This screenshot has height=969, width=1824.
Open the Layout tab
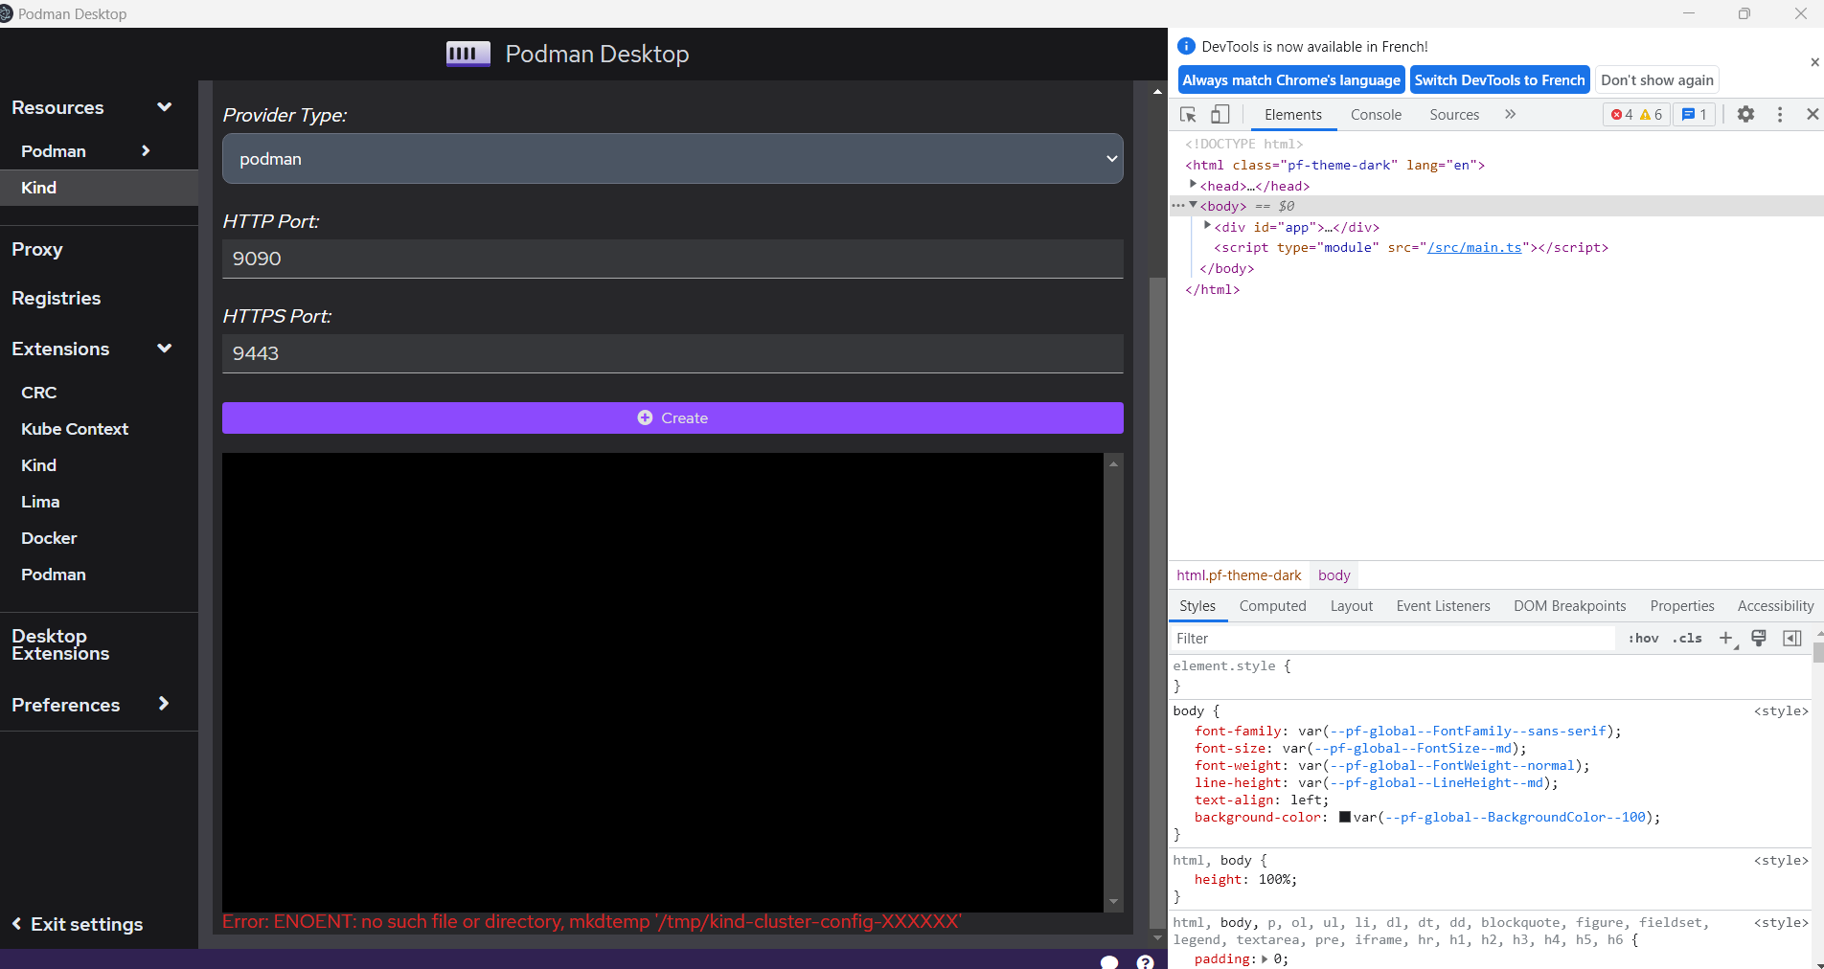1352,606
